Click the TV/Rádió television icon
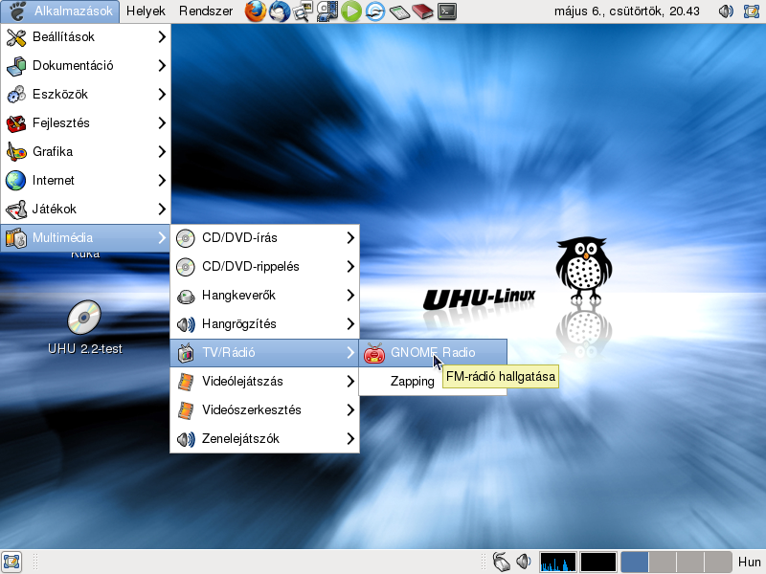 [x=186, y=353]
